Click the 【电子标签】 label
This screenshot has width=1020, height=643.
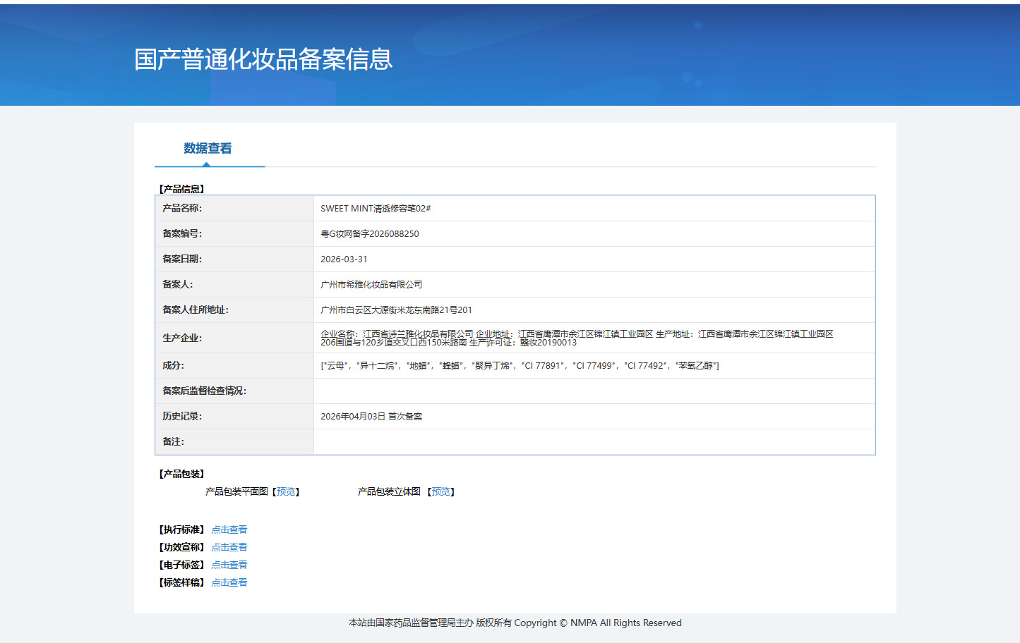point(181,565)
